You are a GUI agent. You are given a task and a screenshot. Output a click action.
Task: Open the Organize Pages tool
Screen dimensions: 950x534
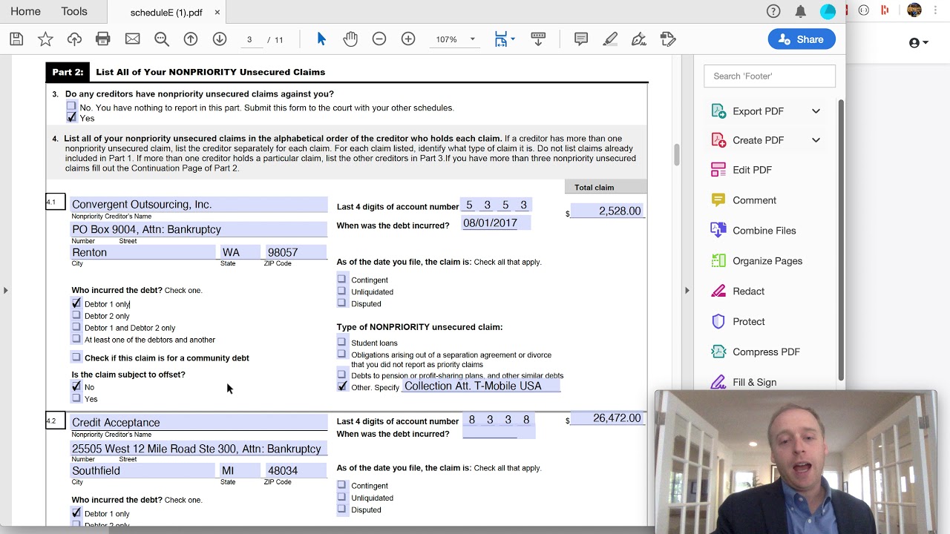767,261
